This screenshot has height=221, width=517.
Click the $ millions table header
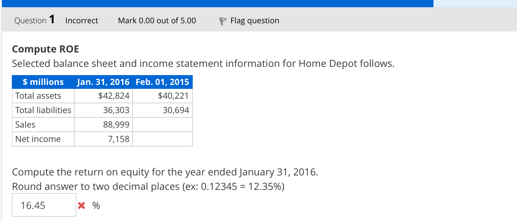click(43, 82)
